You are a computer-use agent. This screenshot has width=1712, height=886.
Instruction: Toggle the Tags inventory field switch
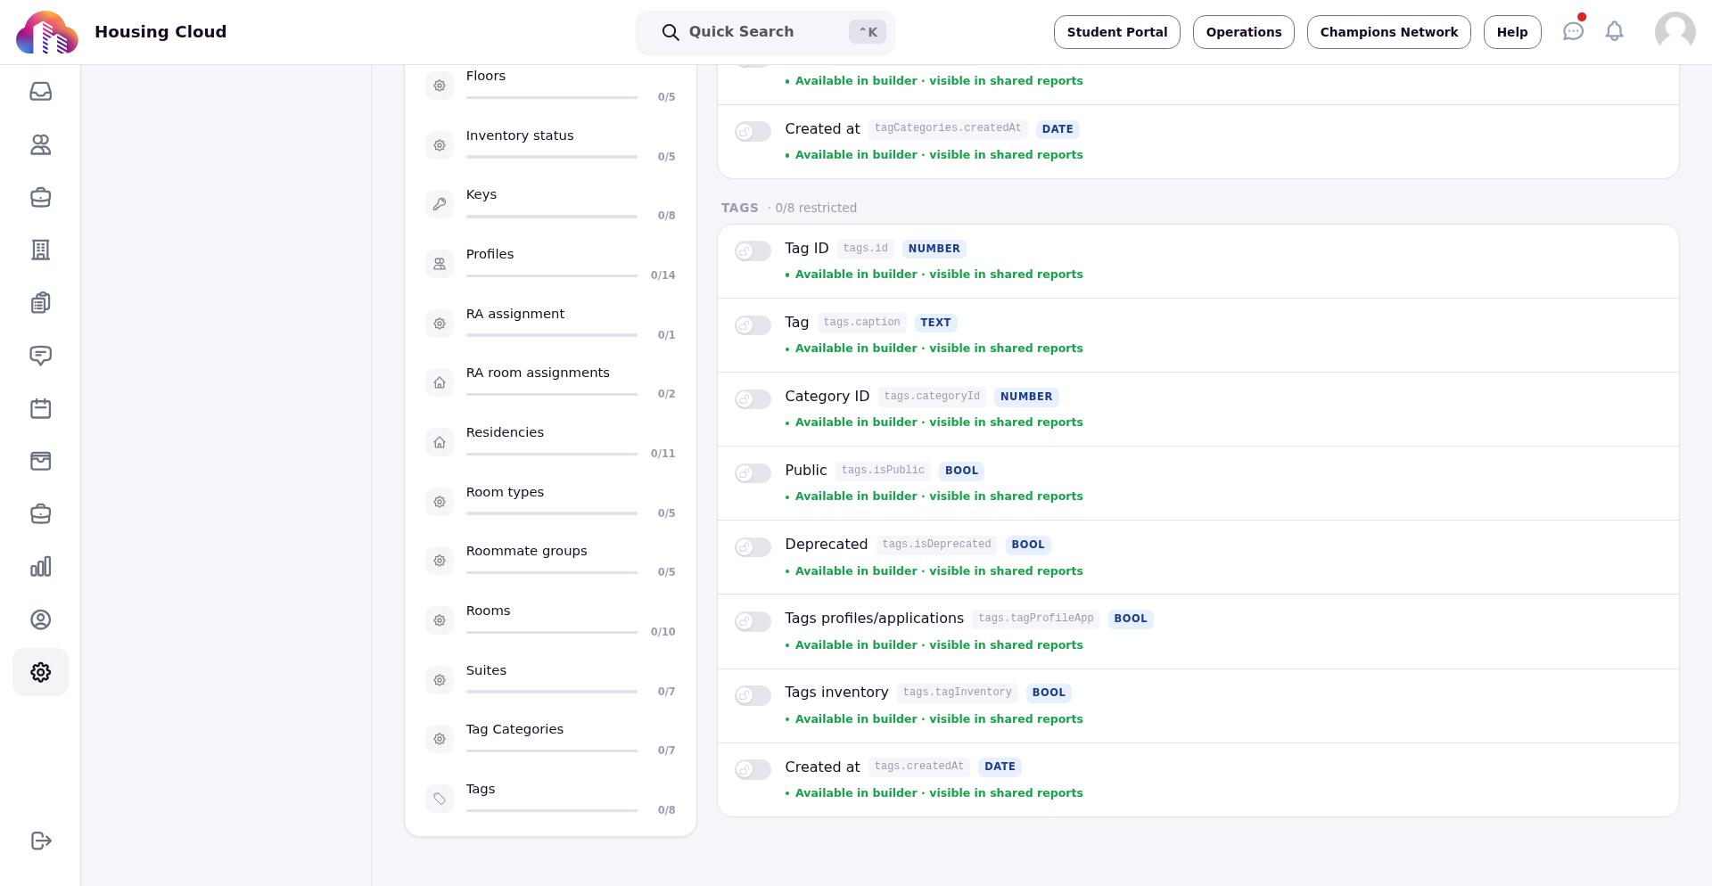[753, 695]
